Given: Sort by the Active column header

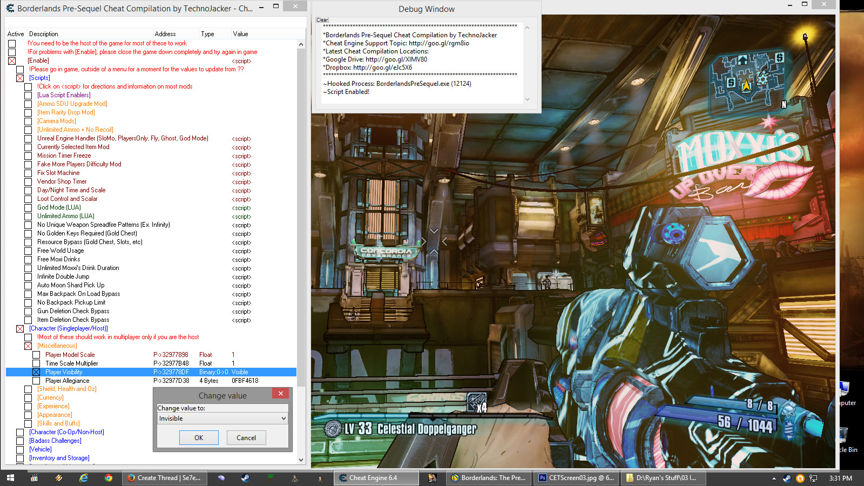Looking at the screenshot, I should pos(16,34).
